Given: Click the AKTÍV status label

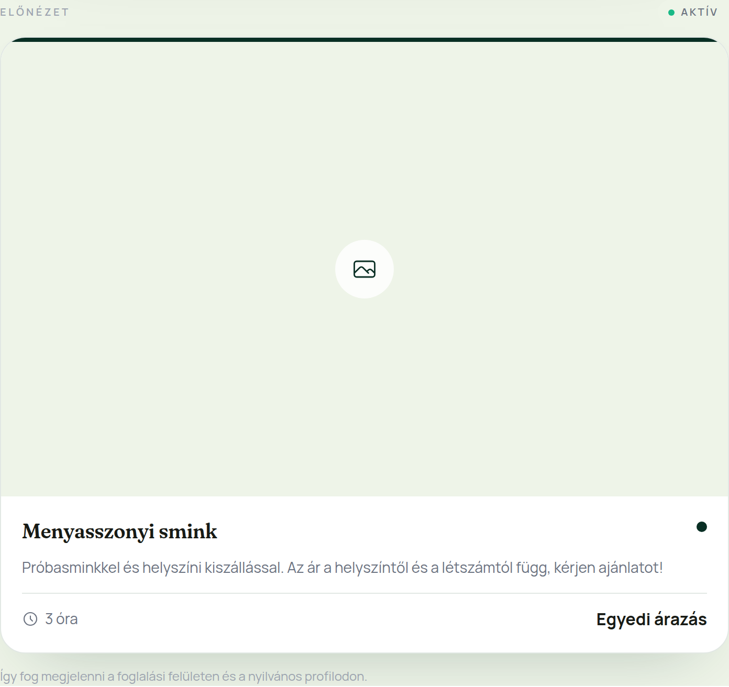Looking at the screenshot, I should (699, 12).
